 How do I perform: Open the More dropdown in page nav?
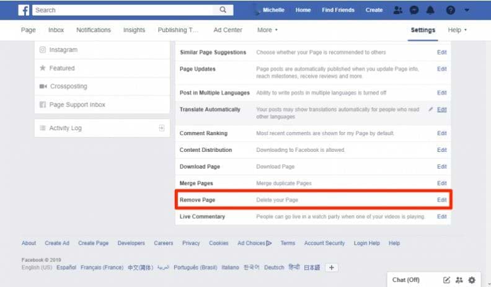click(x=267, y=30)
